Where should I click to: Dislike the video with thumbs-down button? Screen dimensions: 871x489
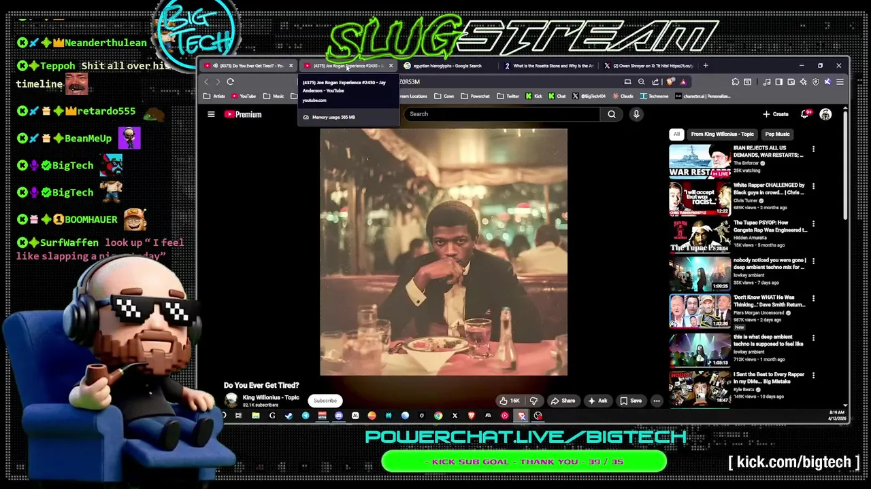(533, 401)
